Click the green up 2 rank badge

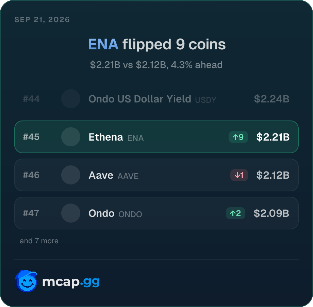point(235,213)
